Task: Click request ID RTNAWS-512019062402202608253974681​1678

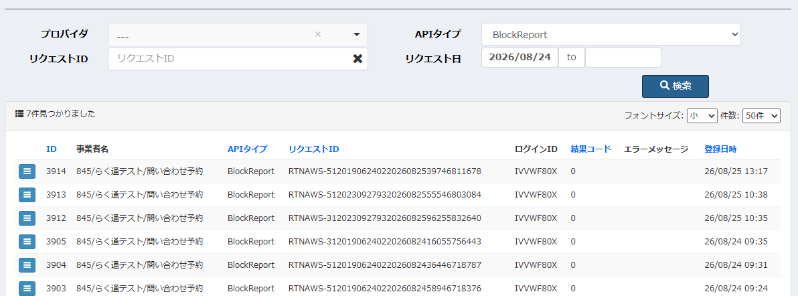Action: coord(385,171)
